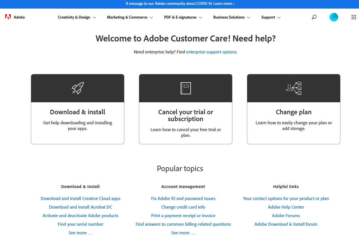Viewport: 359px width, 242px height.
Task: Click the Adobe logo icon
Action: 8,17
